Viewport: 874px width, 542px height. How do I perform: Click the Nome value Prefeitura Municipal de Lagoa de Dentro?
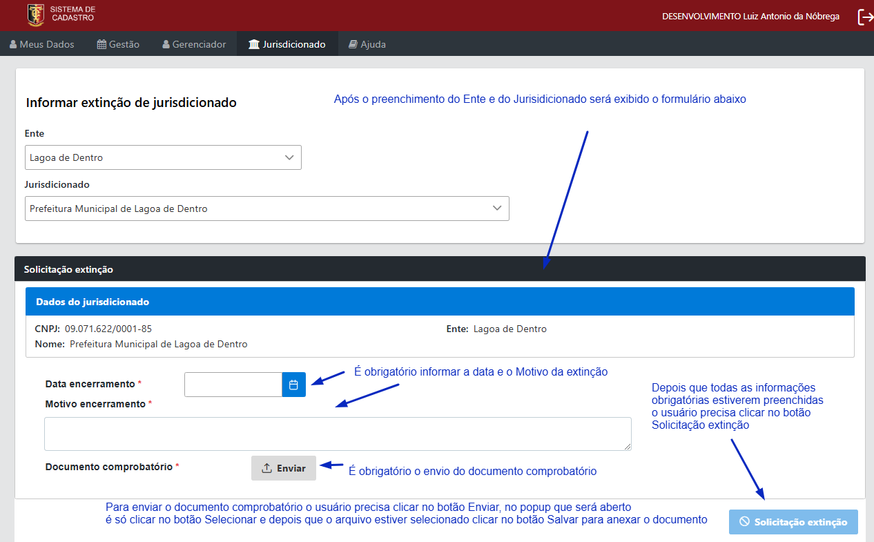[x=159, y=344]
